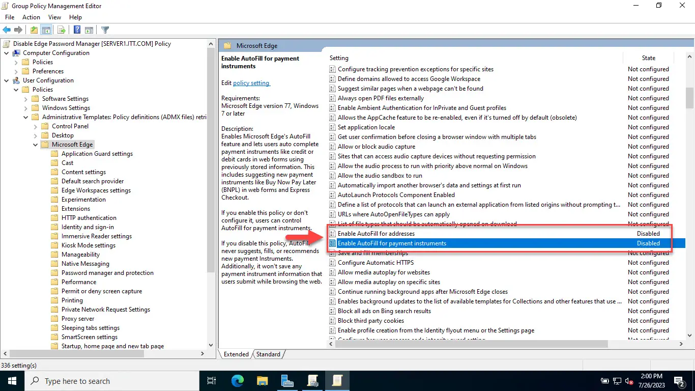The image size is (695, 391).
Task: Select the Default search provider folder
Action: pos(93,181)
